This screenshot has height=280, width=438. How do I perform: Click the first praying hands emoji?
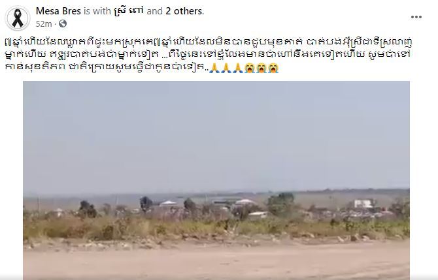215,68
